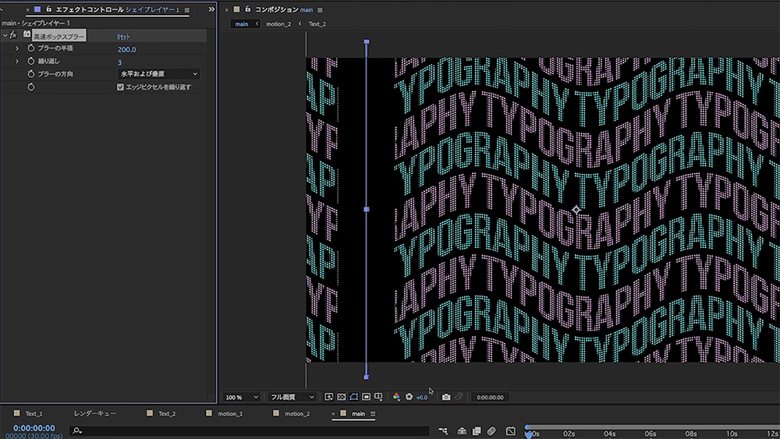This screenshot has height=439, width=780.
Task: Edit the blur radius value 200.0
Action: click(126, 49)
